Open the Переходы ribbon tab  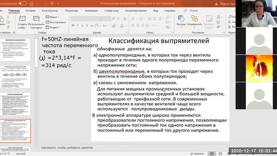tap(71, 10)
